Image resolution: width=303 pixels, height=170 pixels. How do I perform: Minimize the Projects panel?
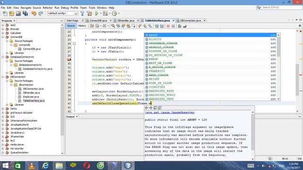(x=62, y=21)
